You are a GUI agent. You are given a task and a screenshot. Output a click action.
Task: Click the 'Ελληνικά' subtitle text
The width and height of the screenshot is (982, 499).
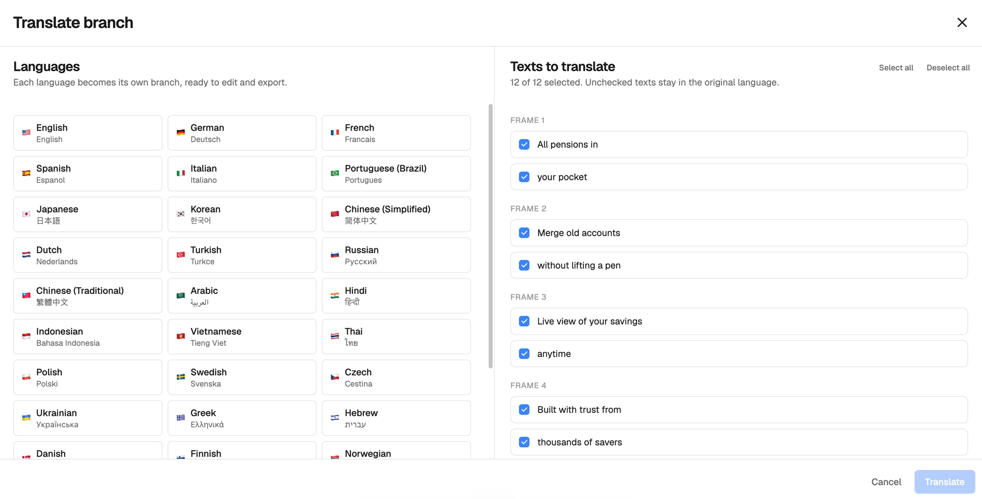point(207,425)
